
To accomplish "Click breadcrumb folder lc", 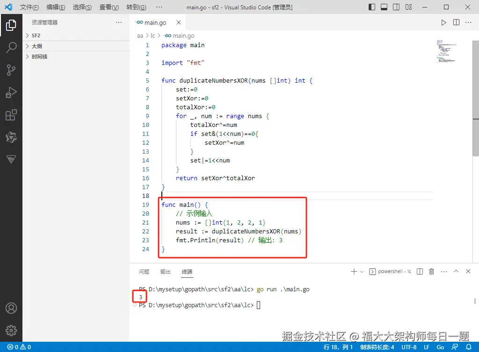I will [153, 36].
